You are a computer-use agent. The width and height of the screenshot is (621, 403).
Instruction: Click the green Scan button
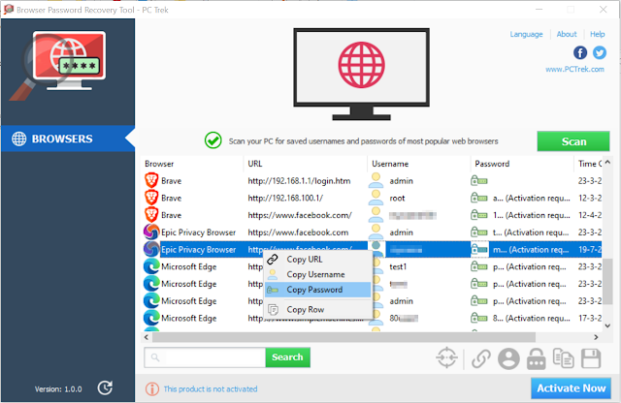573,141
